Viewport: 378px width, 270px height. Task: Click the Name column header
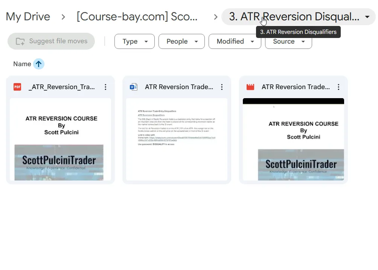(22, 64)
